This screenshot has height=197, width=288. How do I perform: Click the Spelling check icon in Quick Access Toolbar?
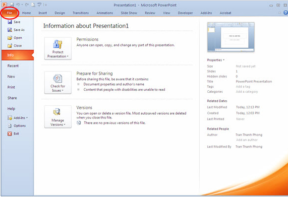[x=39, y=4]
